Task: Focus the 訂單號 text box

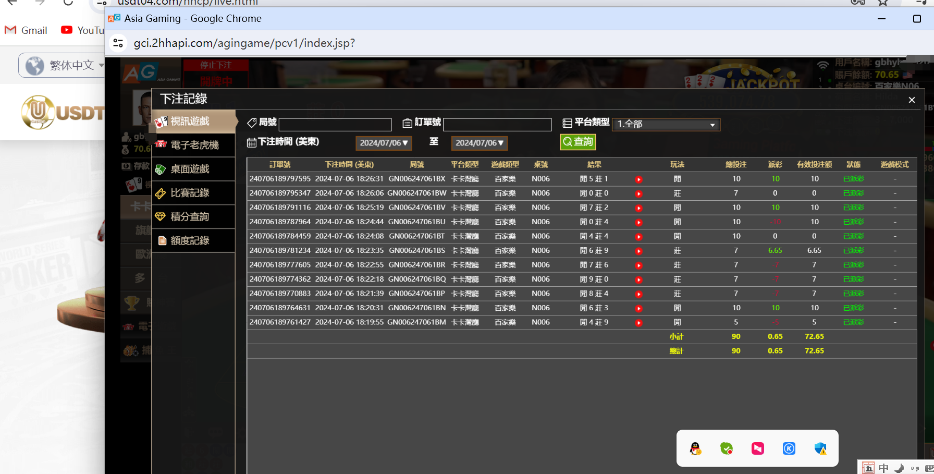Action: click(x=497, y=125)
